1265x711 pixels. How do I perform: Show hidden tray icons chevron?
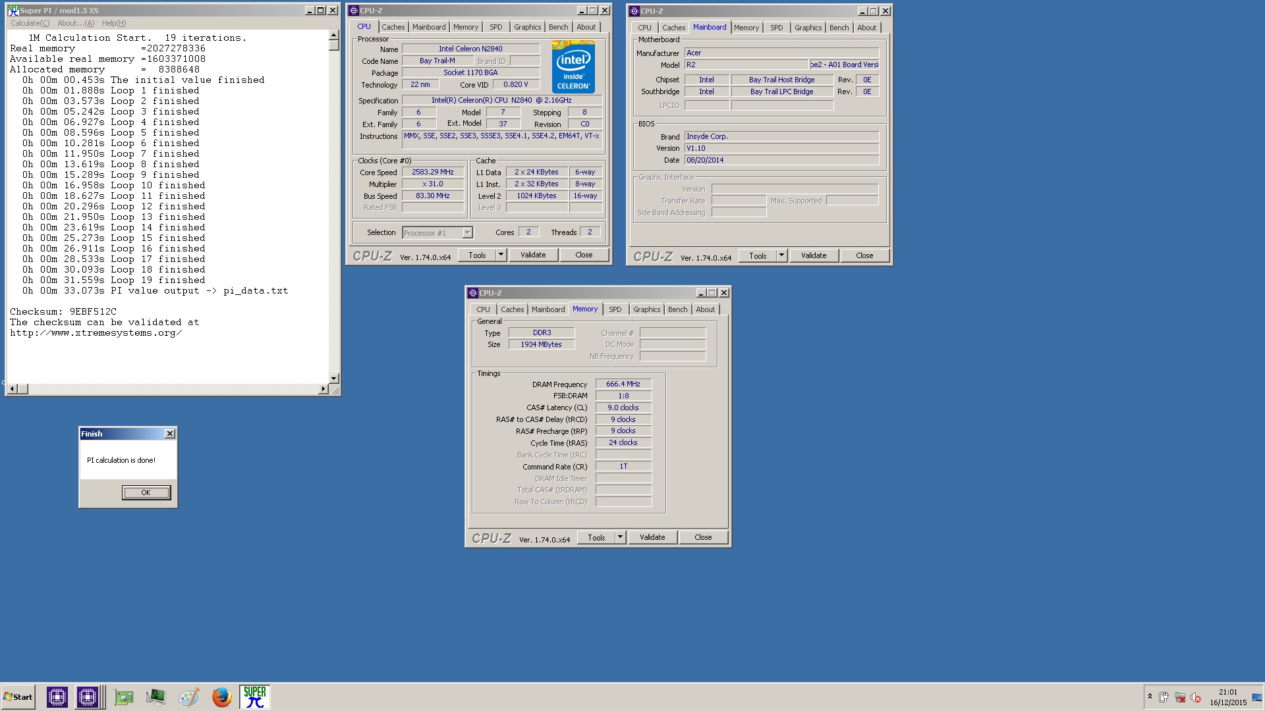[x=1150, y=697]
